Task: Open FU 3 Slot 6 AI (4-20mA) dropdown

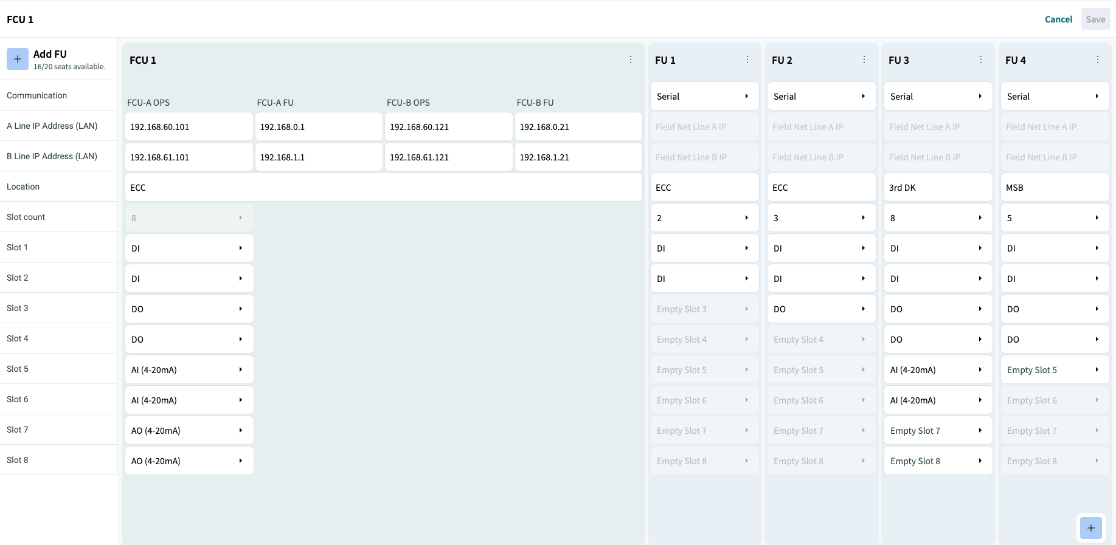Action: click(938, 400)
